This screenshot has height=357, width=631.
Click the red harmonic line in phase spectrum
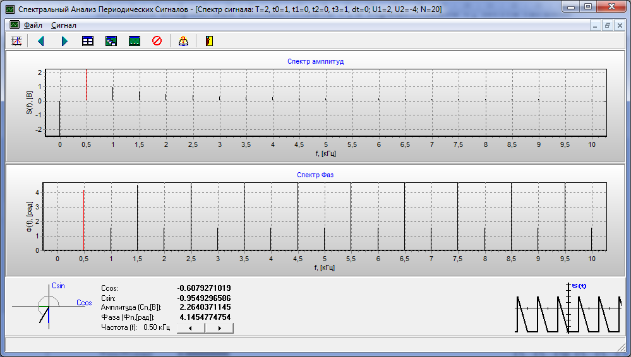(x=83, y=221)
